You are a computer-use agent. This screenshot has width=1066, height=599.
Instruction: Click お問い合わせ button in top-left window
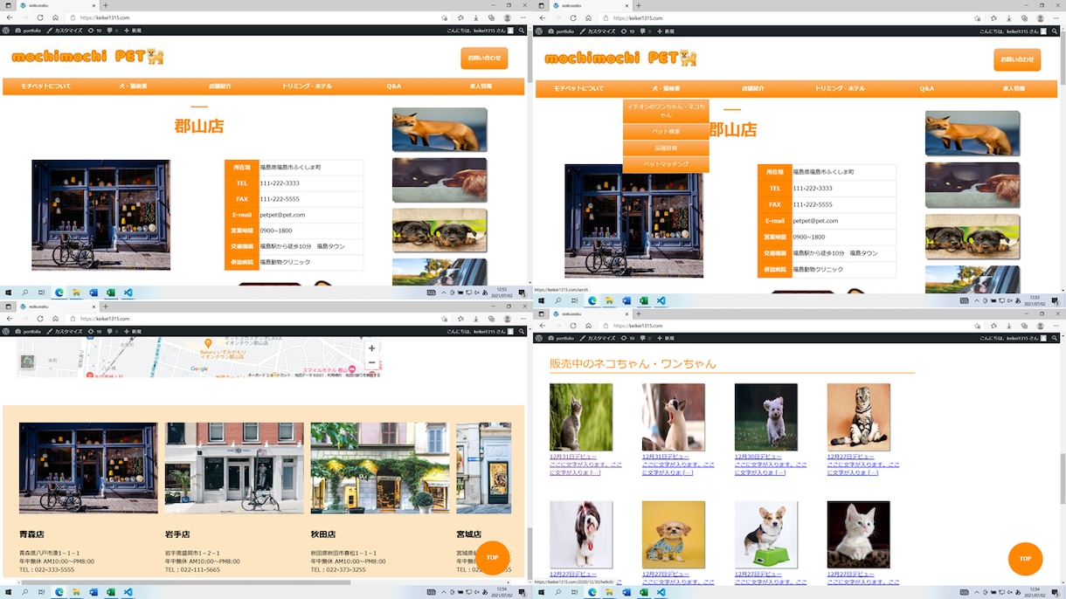point(484,58)
